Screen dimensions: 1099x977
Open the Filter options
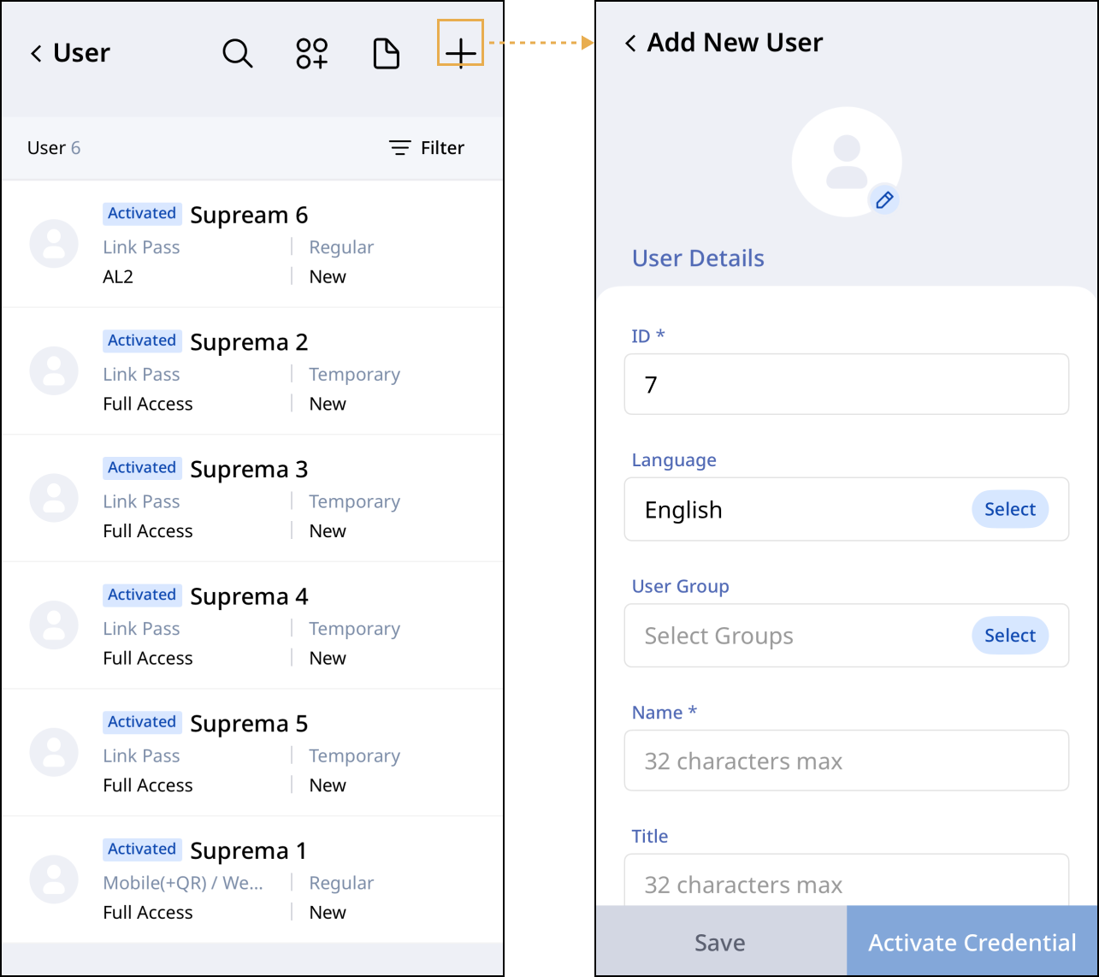(427, 148)
